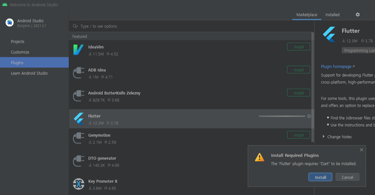Switch to the Marketplace tab
375x195 pixels.
tap(307, 15)
